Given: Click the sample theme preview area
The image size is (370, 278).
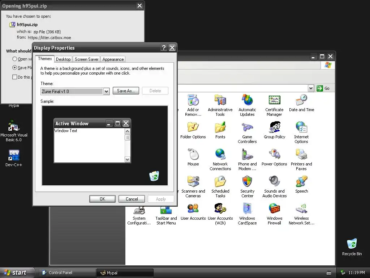Looking at the screenshot, I should [105, 146].
